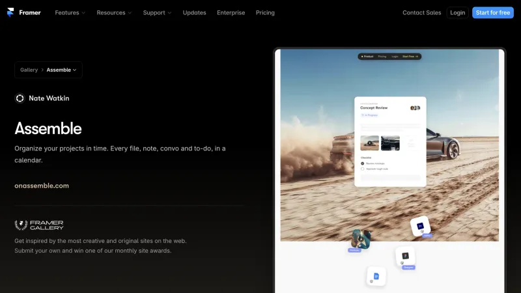Screen dimensions: 521x293
Task: Open Nate Watkin's profile name
Action: click(x=49, y=98)
